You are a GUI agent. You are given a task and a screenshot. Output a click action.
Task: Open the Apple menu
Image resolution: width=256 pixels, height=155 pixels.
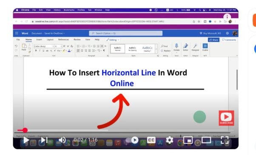point(17,10)
